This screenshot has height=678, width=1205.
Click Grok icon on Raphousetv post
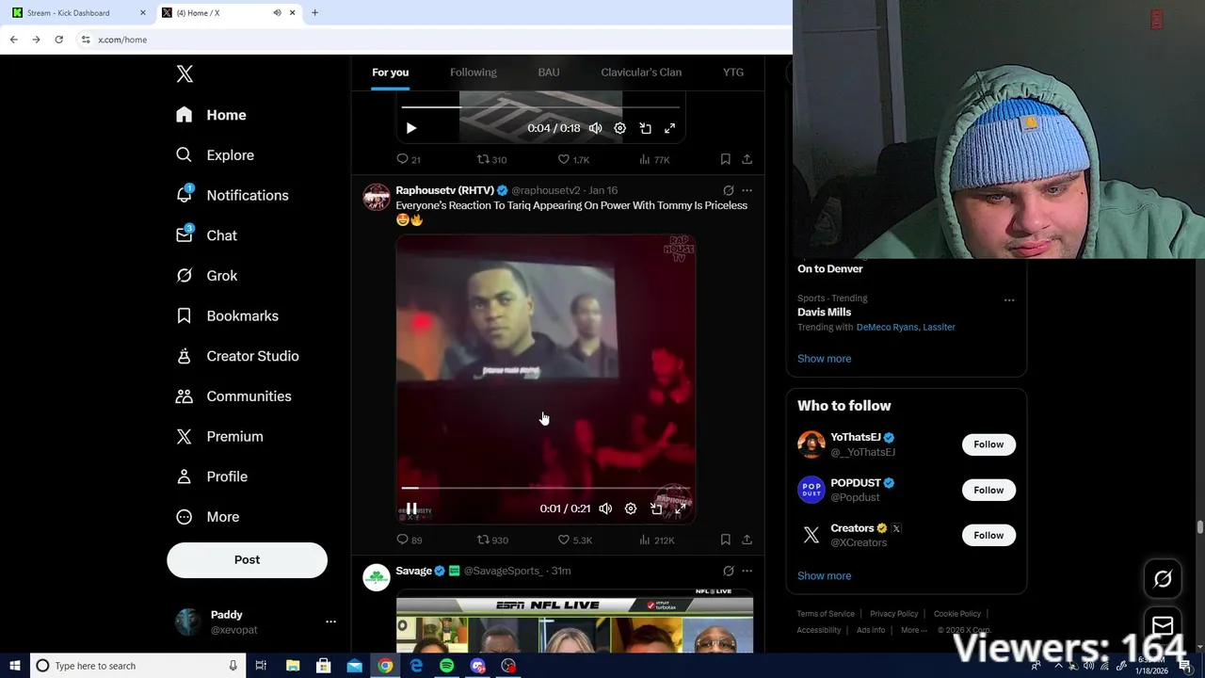(x=728, y=190)
